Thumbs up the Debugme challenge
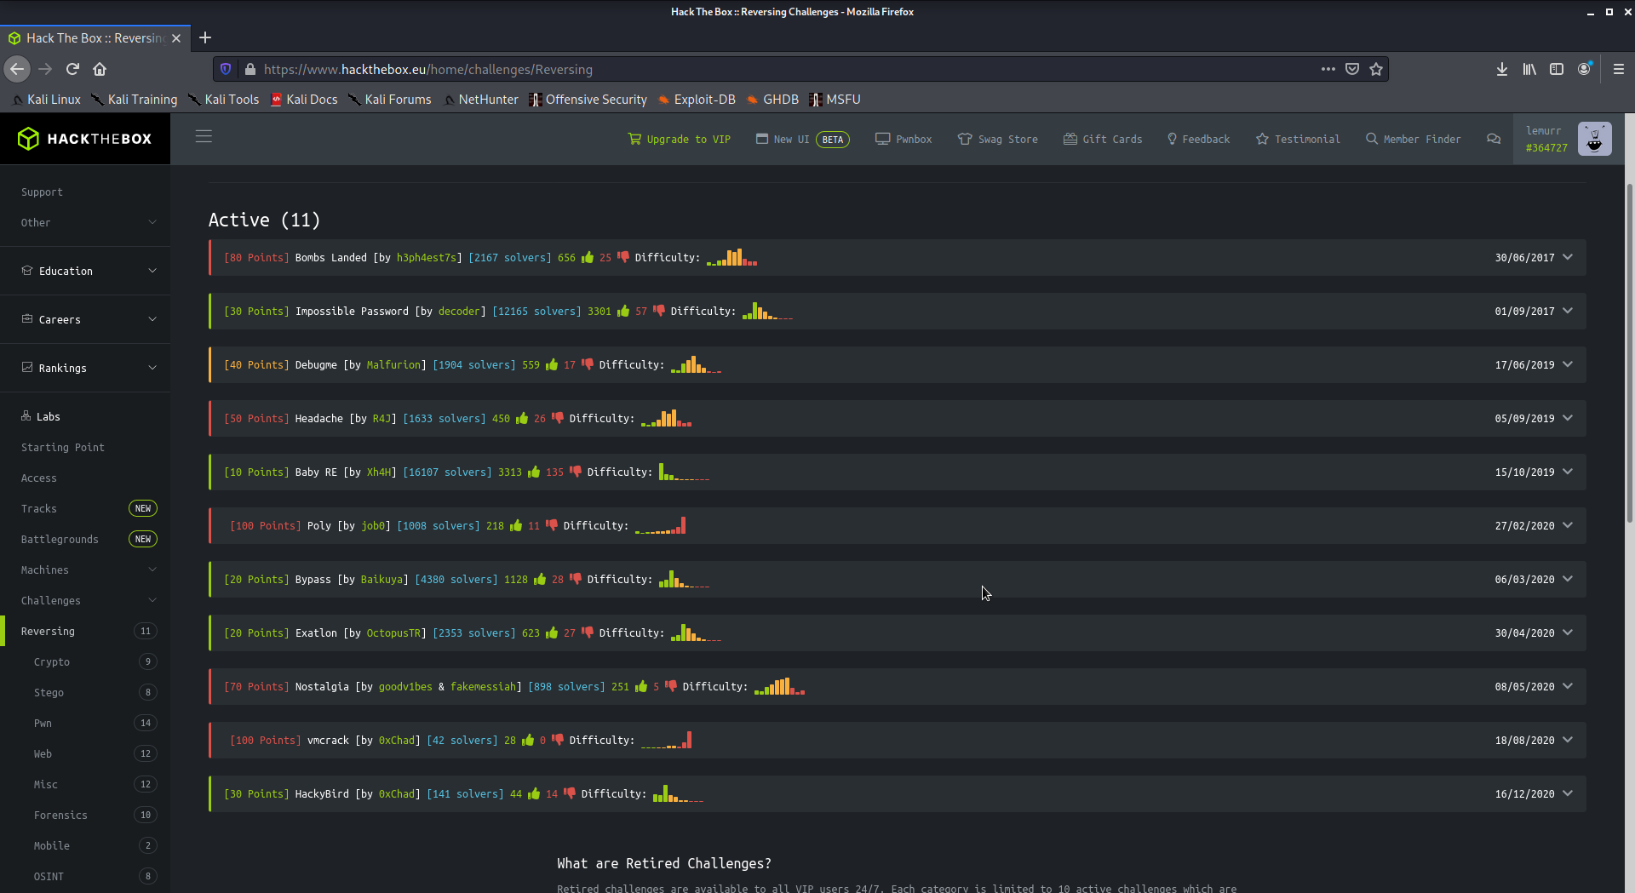The image size is (1635, 893). coord(552,364)
